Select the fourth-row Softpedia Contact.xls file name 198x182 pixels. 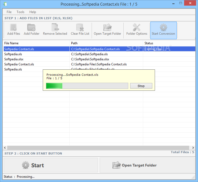[19, 64]
